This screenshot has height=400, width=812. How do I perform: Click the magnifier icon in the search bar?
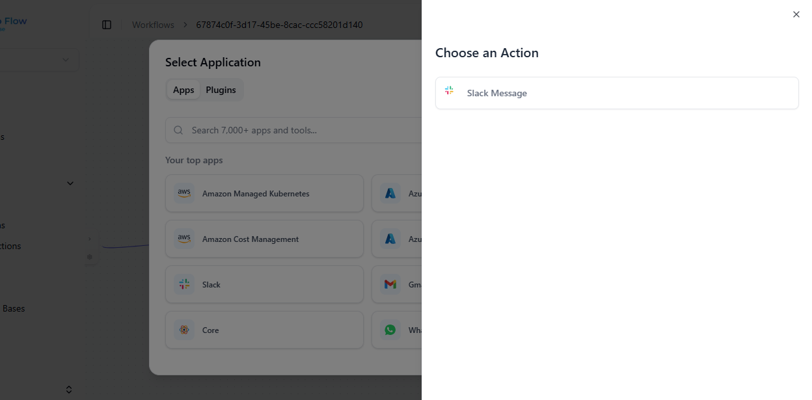click(178, 130)
